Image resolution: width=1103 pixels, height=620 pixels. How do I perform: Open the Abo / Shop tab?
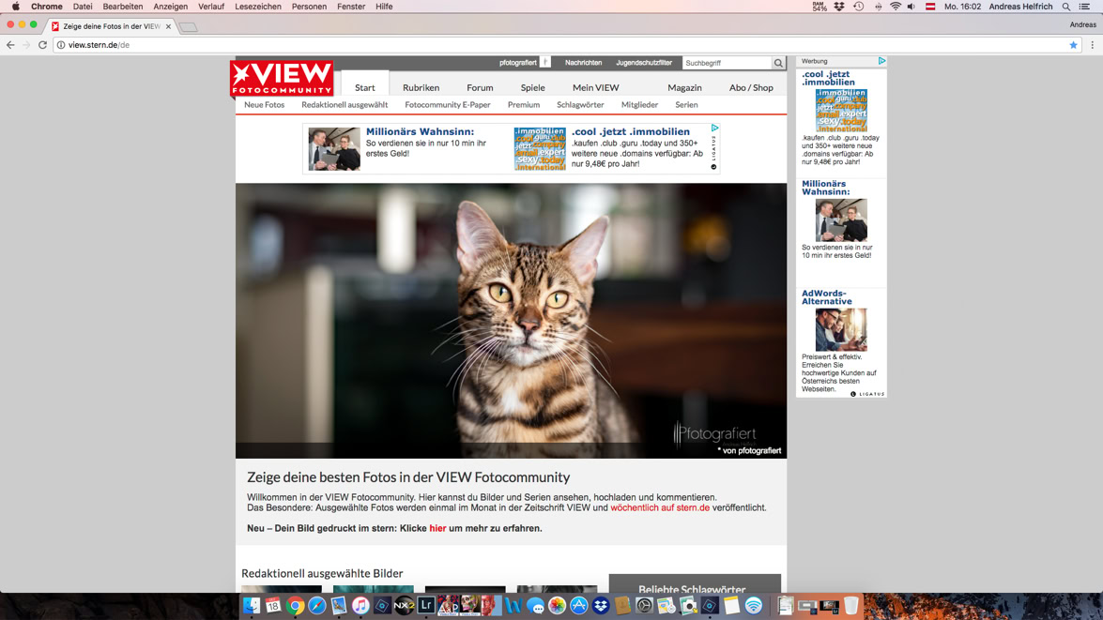point(751,87)
